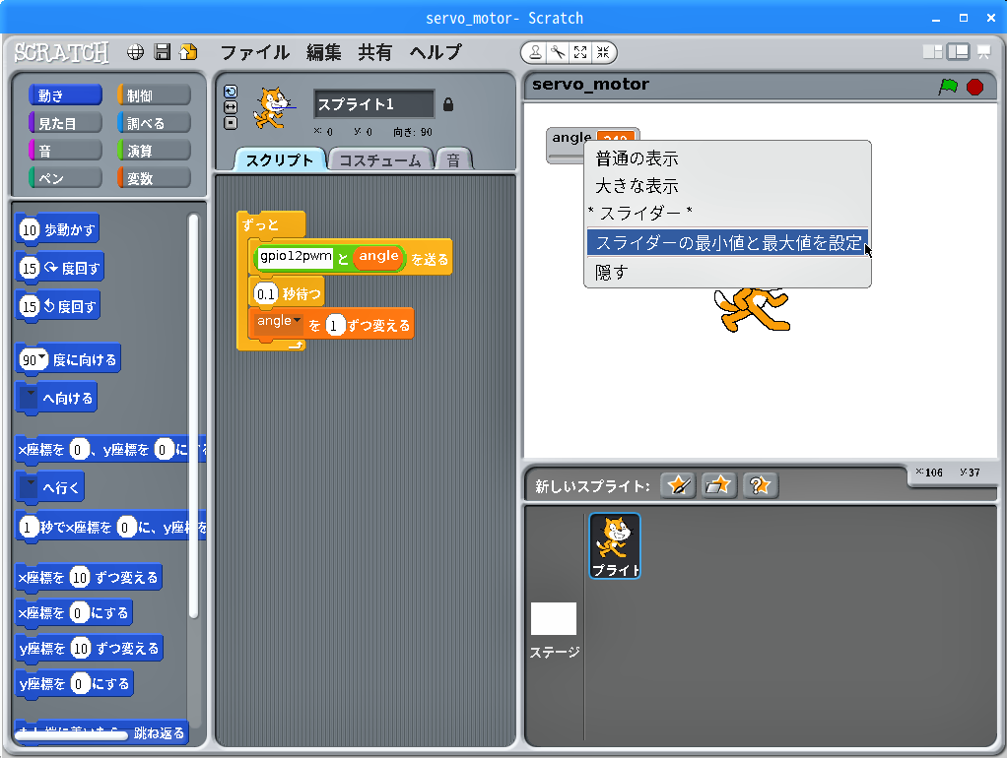Open the ファイル menu
The height and width of the screenshot is (758, 1007).
[x=255, y=52]
